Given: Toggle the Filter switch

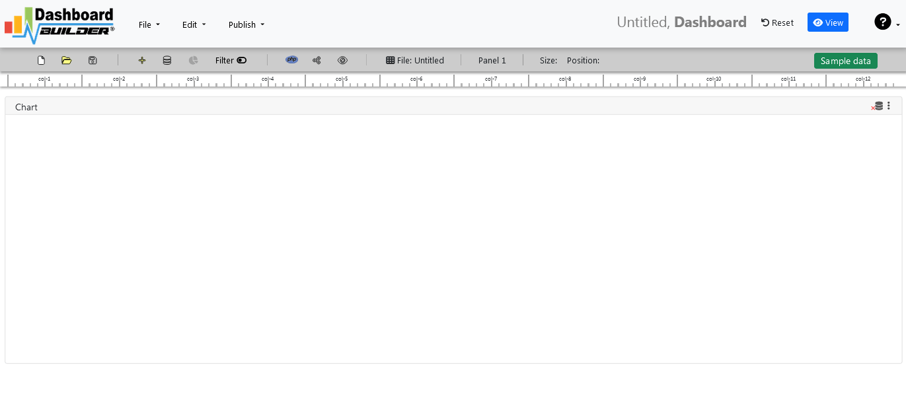Looking at the screenshot, I should pyautogui.click(x=241, y=60).
